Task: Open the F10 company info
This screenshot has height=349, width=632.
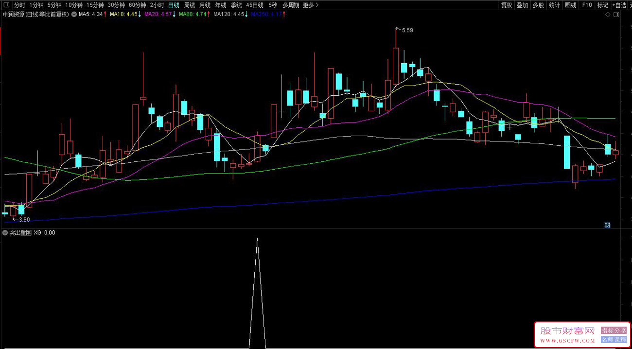Action: coord(587,5)
